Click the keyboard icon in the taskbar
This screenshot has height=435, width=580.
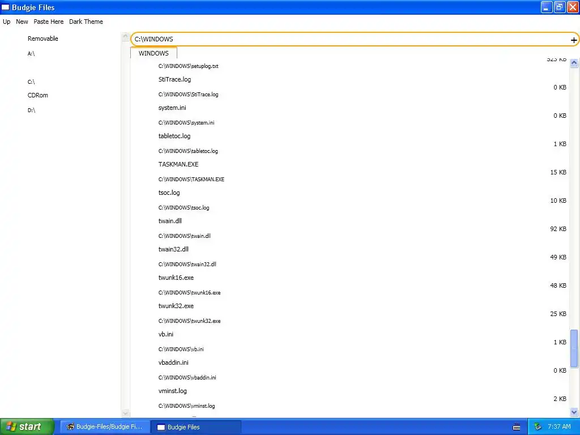point(517,427)
